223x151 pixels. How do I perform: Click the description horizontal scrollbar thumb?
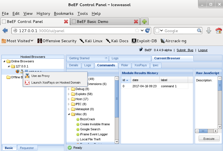(203, 131)
